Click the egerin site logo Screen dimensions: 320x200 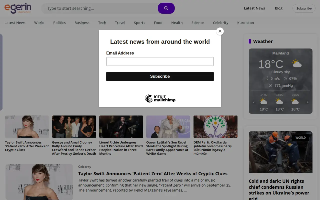point(18,8)
